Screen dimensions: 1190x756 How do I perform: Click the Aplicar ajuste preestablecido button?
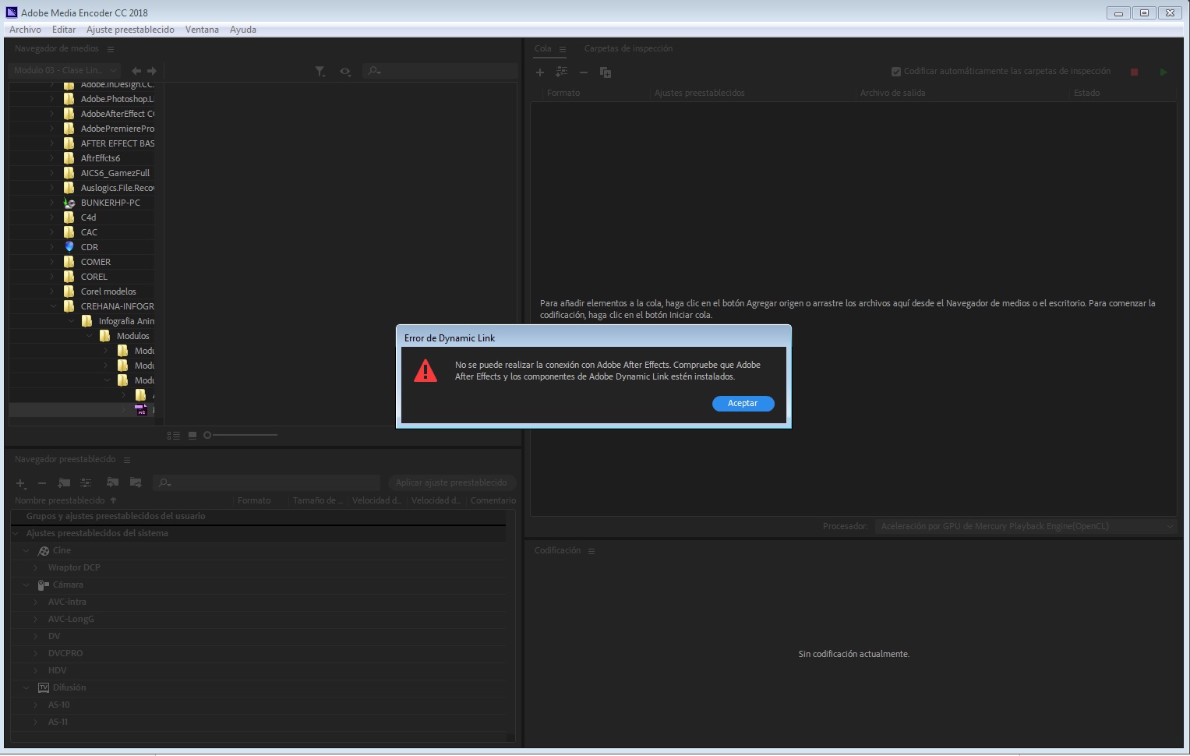[x=451, y=482]
